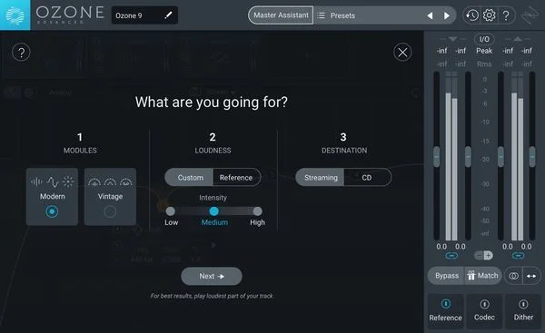
Task: Open the Reference panel
Action: (446, 311)
